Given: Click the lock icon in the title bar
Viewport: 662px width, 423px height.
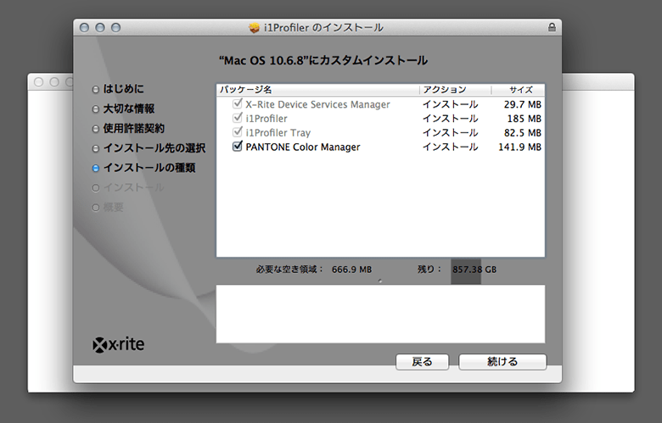Looking at the screenshot, I should pos(552,27).
